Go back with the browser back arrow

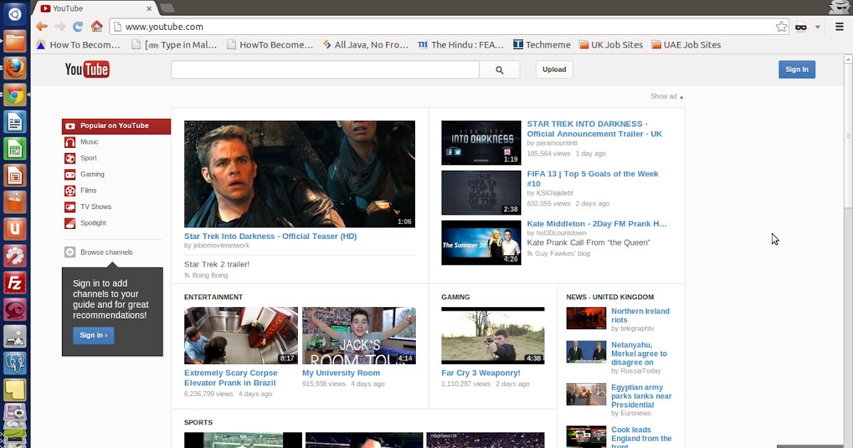click(42, 27)
